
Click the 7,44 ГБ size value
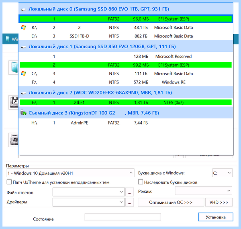141,123
